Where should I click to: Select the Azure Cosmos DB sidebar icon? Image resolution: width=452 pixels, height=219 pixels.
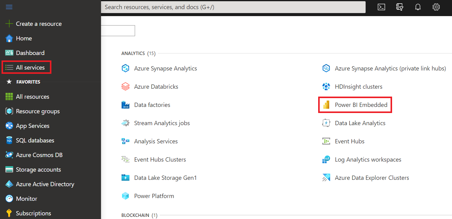pos(9,155)
